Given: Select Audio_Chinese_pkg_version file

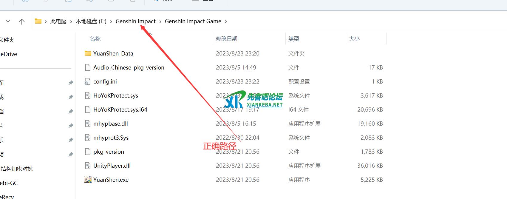Looking at the screenshot, I should coord(129,67).
